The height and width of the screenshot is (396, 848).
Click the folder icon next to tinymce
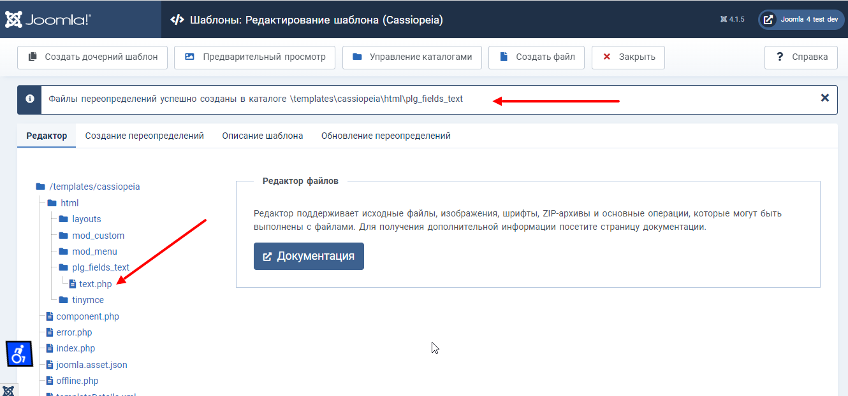tap(64, 300)
